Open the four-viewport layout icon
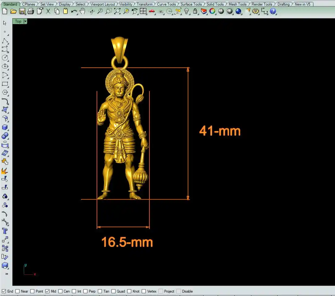This screenshot has height=296, width=335. [x=143, y=11]
